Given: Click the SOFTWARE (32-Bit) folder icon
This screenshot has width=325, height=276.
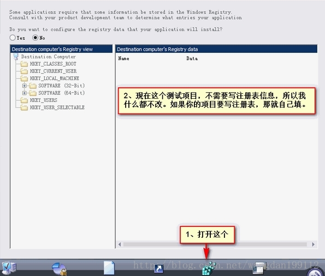Looking at the screenshot, I should pos(33,86).
